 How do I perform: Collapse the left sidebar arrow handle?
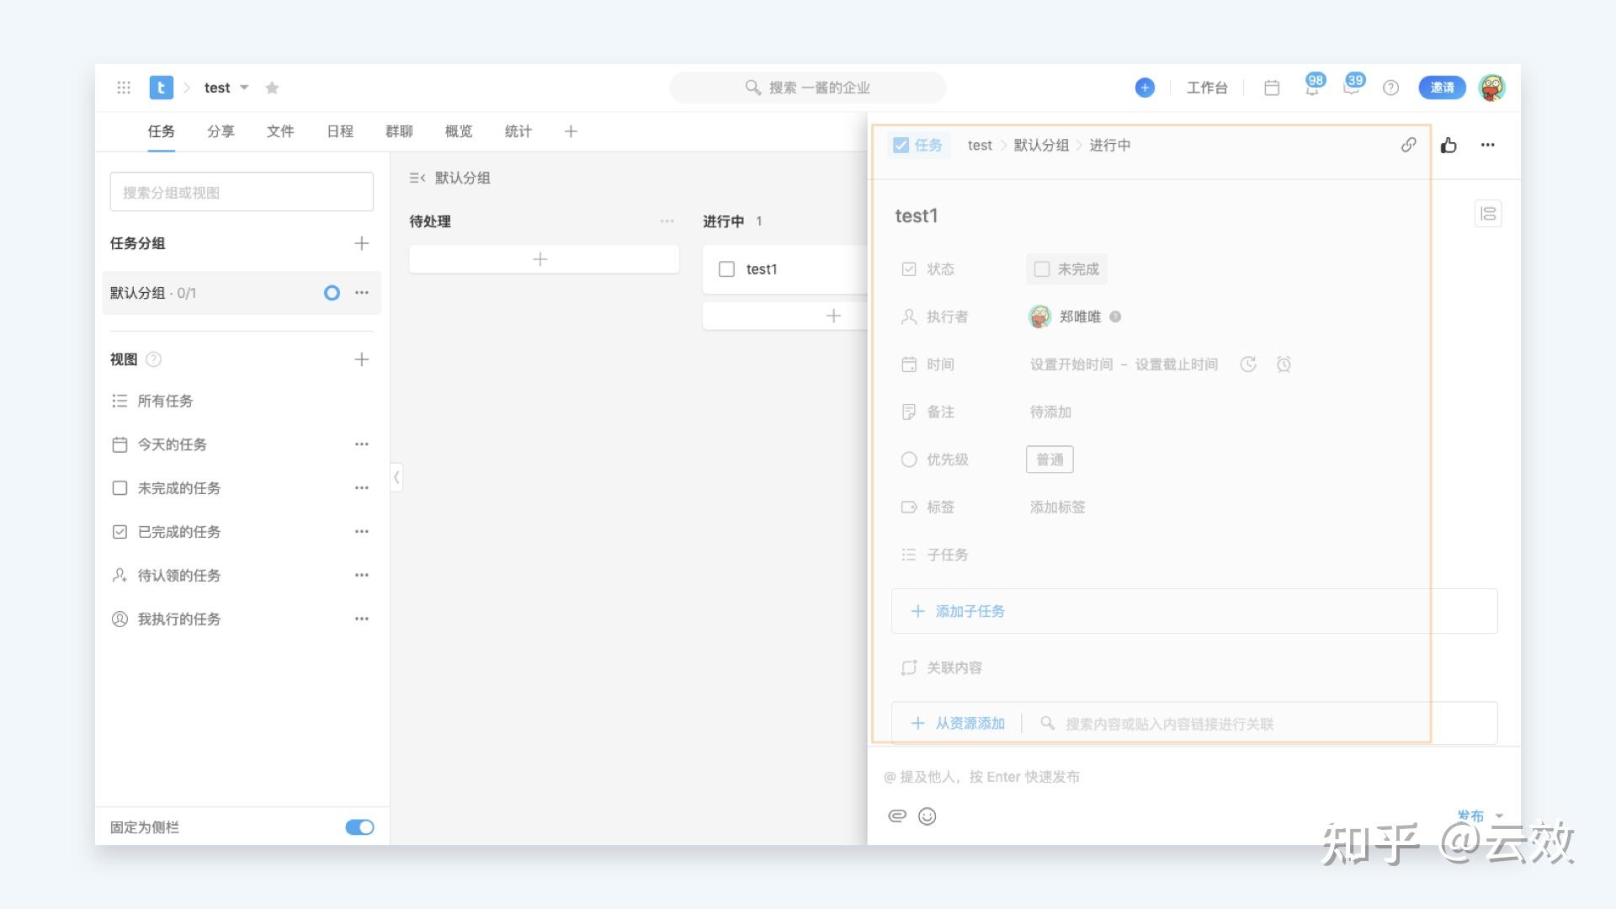click(396, 477)
